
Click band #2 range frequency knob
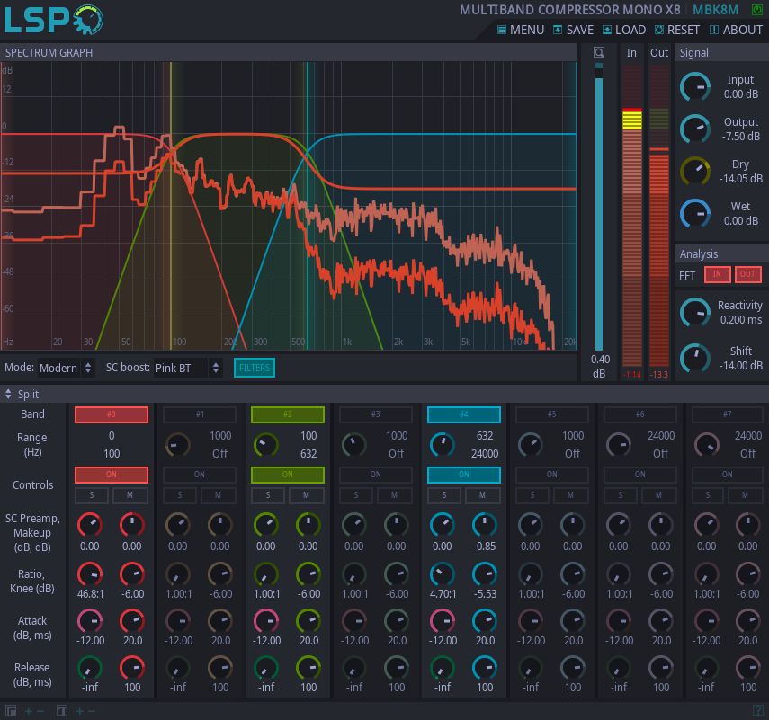pos(266,445)
